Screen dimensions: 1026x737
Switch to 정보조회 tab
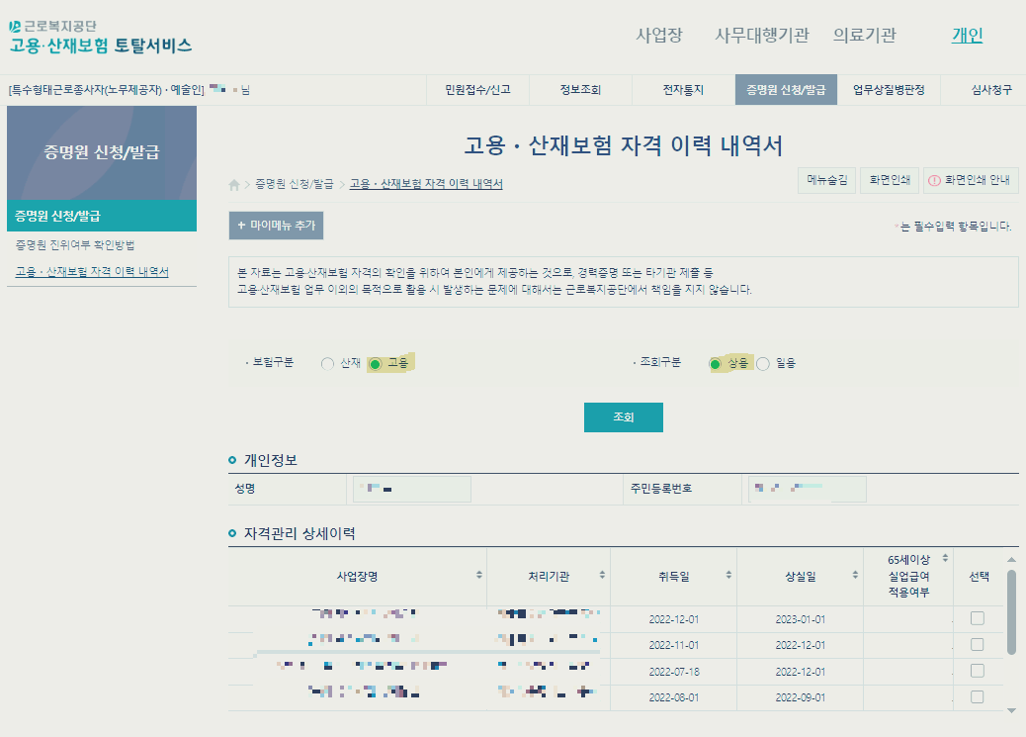(580, 90)
